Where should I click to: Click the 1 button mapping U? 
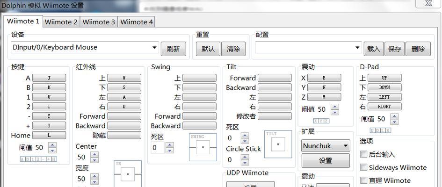coord(49,97)
